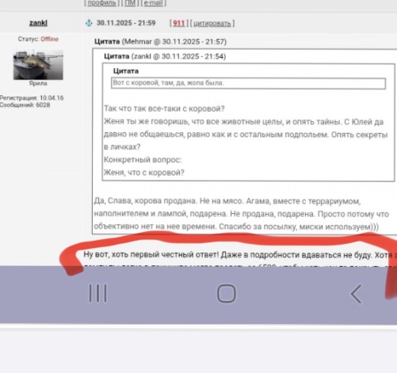Click reply text 'Ну вот, хоть первый честный ответ!'

pyautogui.click(x=151, y=255)
